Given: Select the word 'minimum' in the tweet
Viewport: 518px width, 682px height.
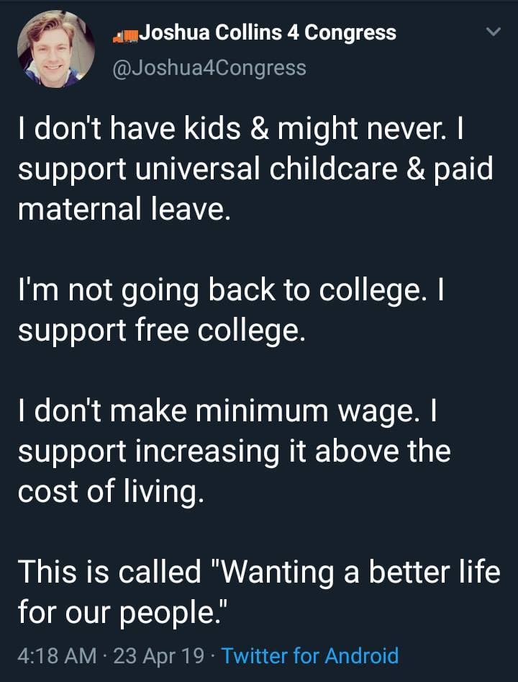Looking at the screenshot, I should coord(262,410).
